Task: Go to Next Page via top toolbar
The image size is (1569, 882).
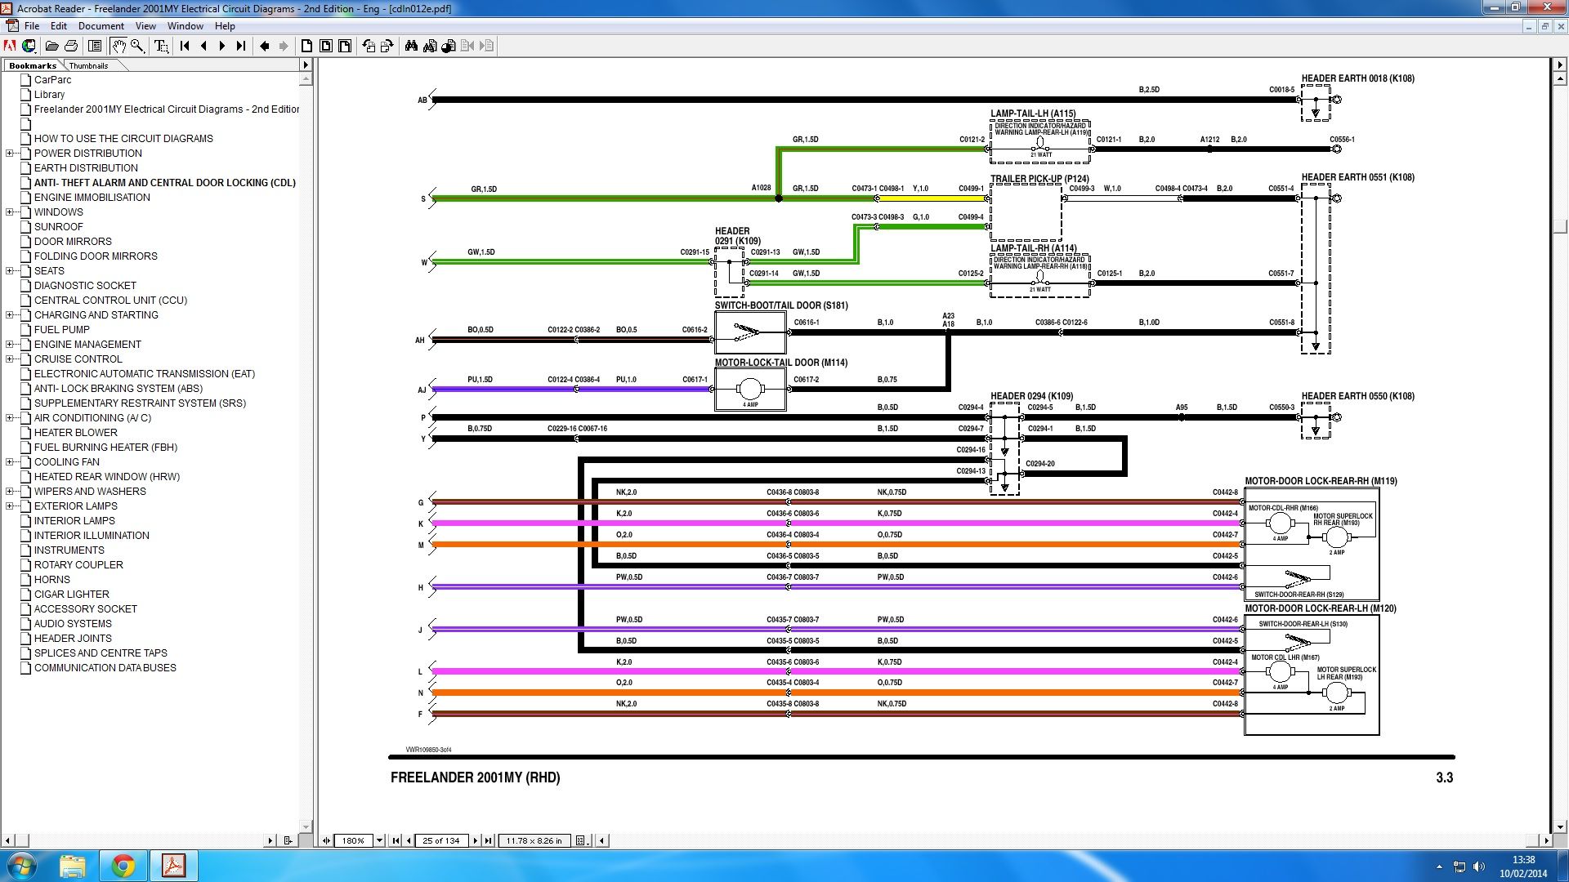Action: click(x=222, y=46)
